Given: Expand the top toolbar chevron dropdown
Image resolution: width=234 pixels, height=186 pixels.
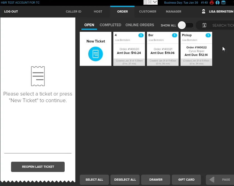Looking at the screenshot, I should [x=155, y=2].
